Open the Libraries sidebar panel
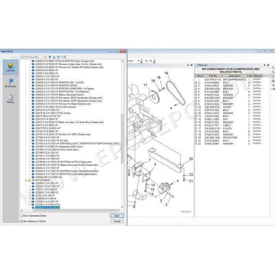 [x=11, y=67]
